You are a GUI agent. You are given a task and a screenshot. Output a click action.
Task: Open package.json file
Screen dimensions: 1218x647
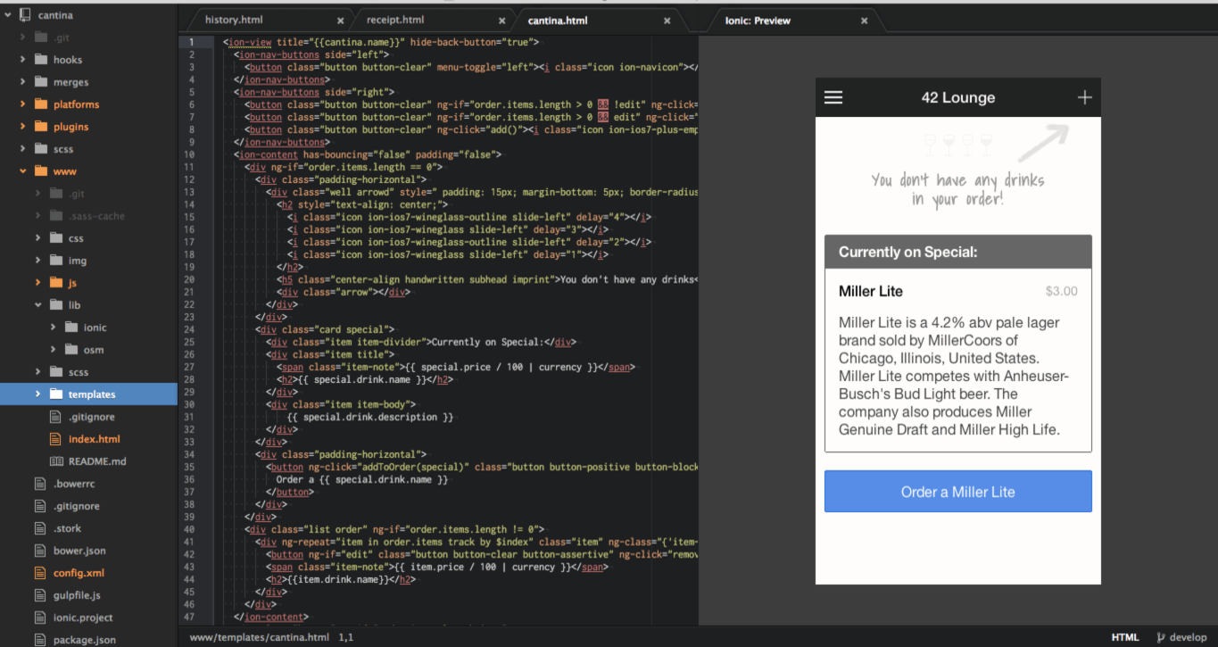tap(84, 640)
